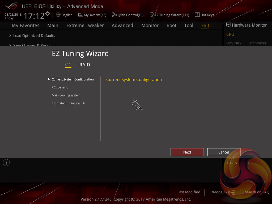Click the EzMode exit arrow icon

click(x=232, y=192)
